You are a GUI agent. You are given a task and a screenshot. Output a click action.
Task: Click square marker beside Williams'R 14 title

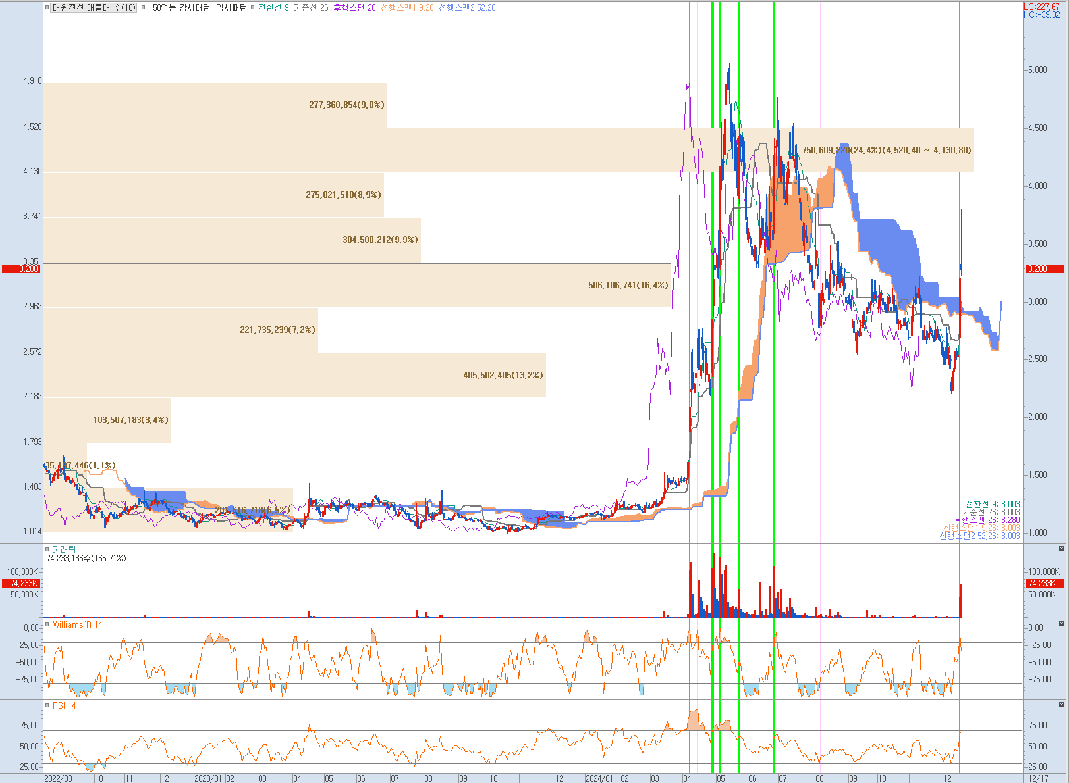(47, 624)
